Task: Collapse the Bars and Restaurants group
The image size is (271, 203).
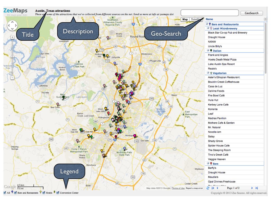Action: tap(207, 24)
